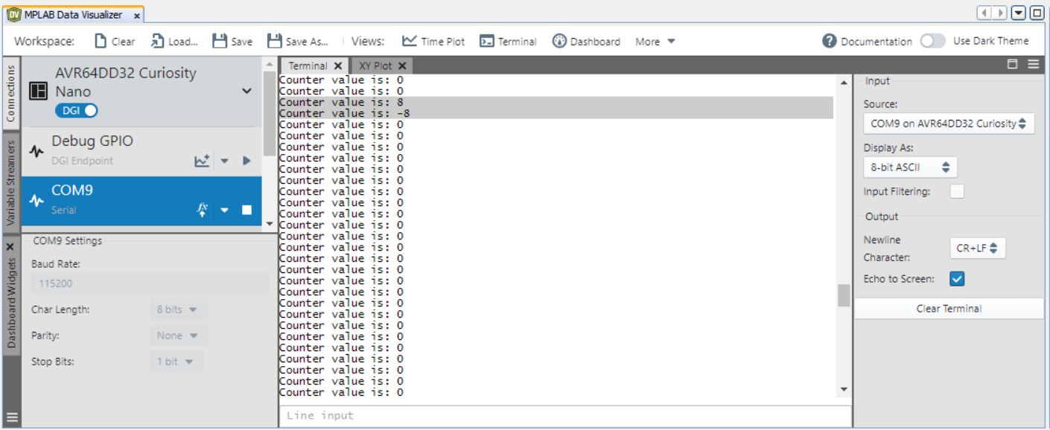Open the Parity dropdown
The height and width of the screenshot is (430, 1050).
coord(179,336)
